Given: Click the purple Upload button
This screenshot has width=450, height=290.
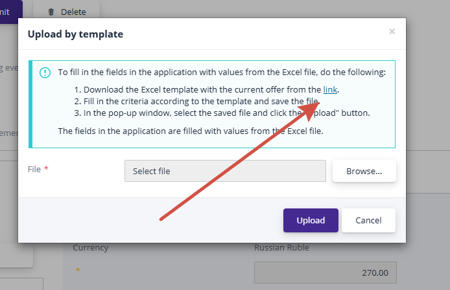Looking at the screenshot, I should 311,220.
